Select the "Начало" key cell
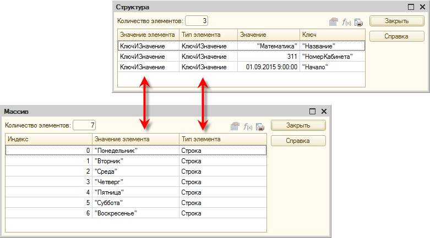The height and width of the screenshot is (238, 430). coord(333,67)
